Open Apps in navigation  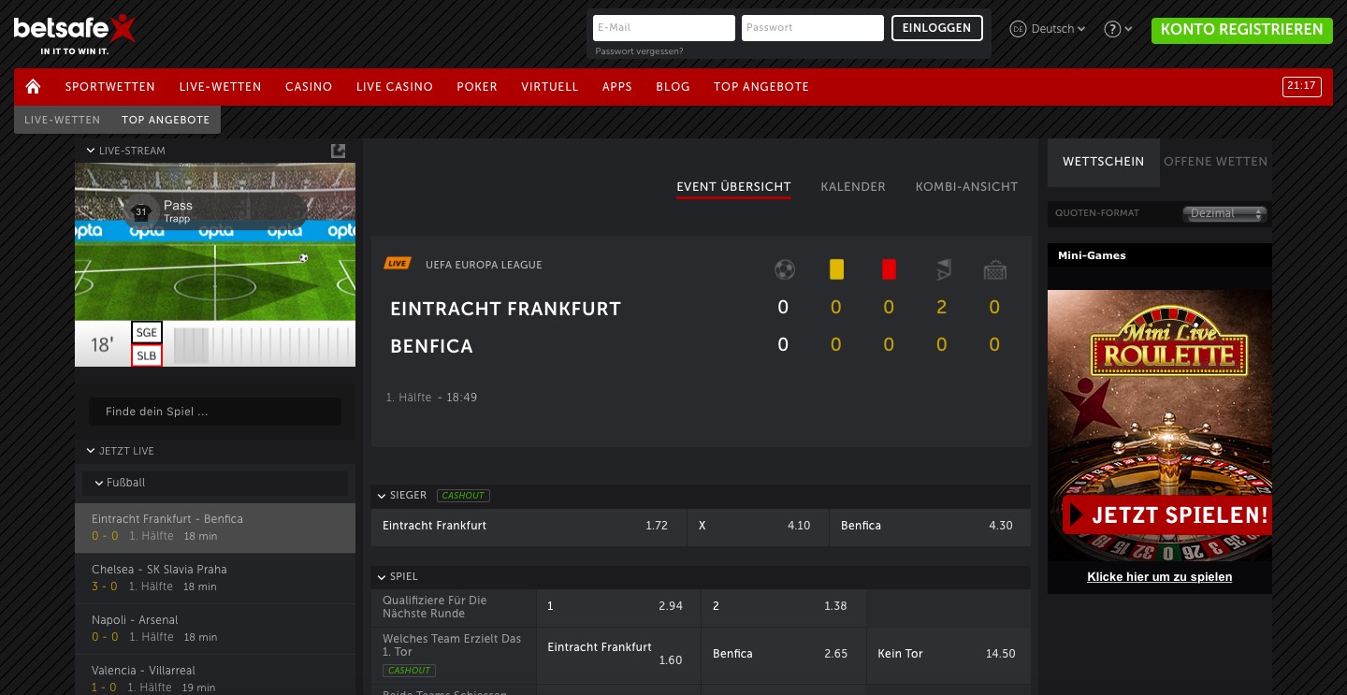coord(617,87)
